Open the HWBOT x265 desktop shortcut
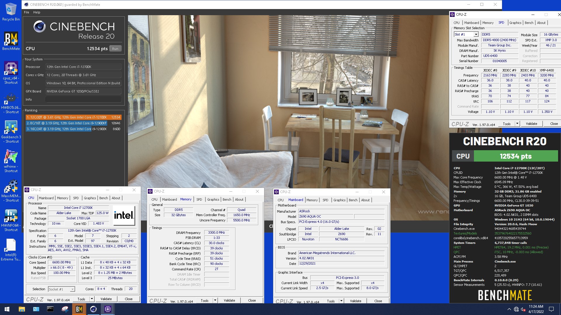 pyautogui.click(x=11, y=103)
